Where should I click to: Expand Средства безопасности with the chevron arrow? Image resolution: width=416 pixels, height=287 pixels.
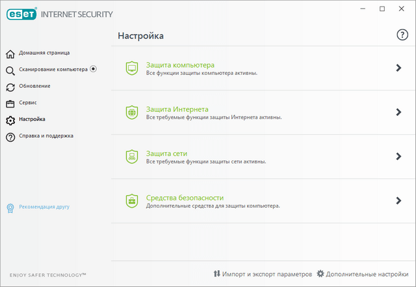click(398, 200)
